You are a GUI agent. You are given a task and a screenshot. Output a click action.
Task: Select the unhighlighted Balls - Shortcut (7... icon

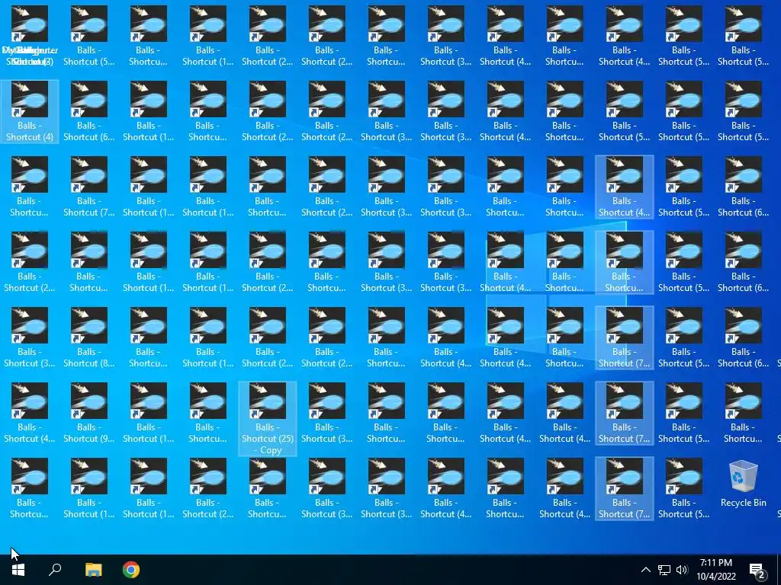(x=88, y=187)
